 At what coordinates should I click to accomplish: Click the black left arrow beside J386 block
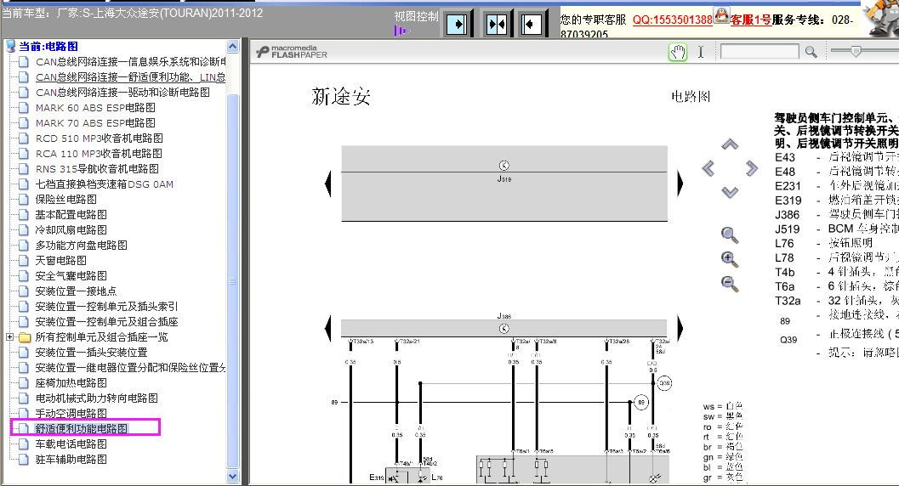[x=328, y=329]
